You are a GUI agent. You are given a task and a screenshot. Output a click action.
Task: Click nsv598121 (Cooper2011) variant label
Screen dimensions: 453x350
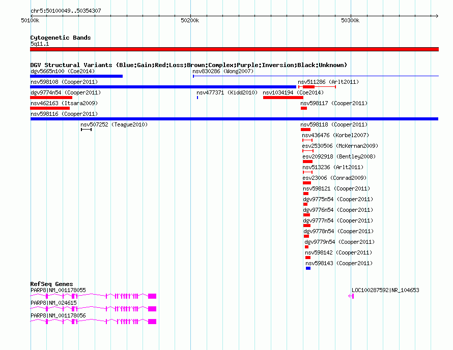336,188
